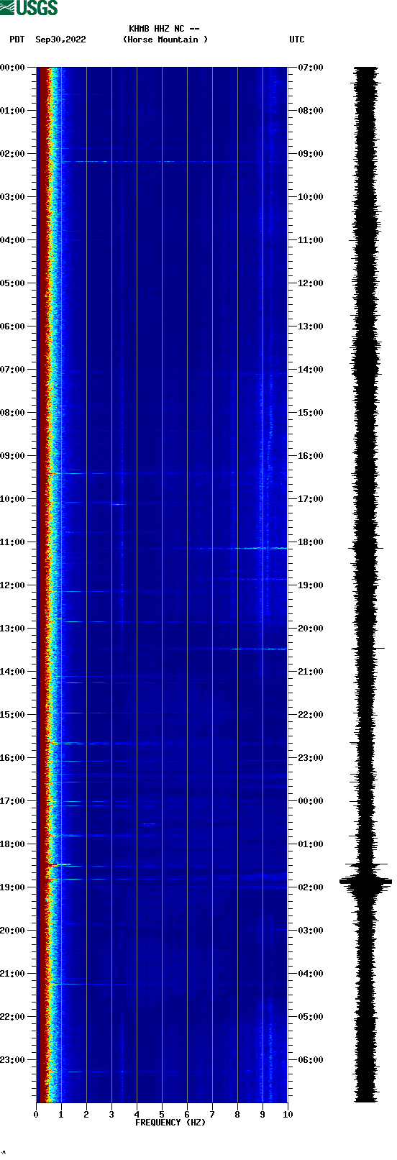This screenshot has height=1160, width=397.
Task: Click the large seismogram spike near 01:50 UTC
Action: pyautogui.click(x=366, y=880)
